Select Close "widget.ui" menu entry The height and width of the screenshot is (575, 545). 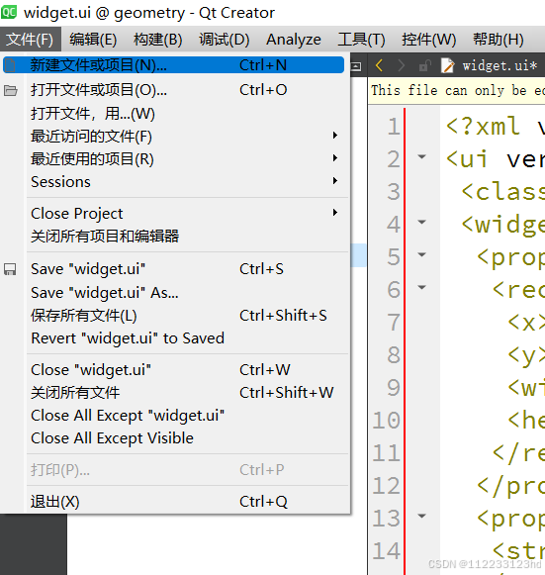click(173, 370)
